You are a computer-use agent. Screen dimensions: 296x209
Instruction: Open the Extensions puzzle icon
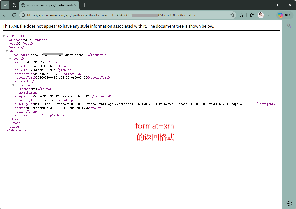242,15
